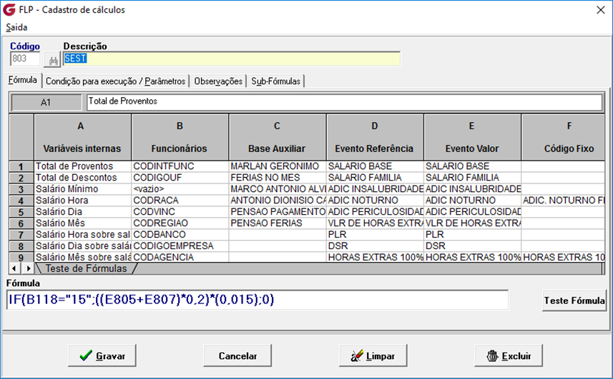613x379 pixels.
Task: Select row header 5
Action: point(21,212)
